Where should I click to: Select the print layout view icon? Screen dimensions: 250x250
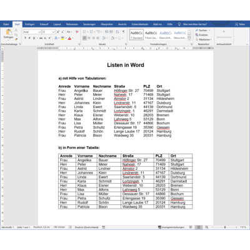[199, 227]
